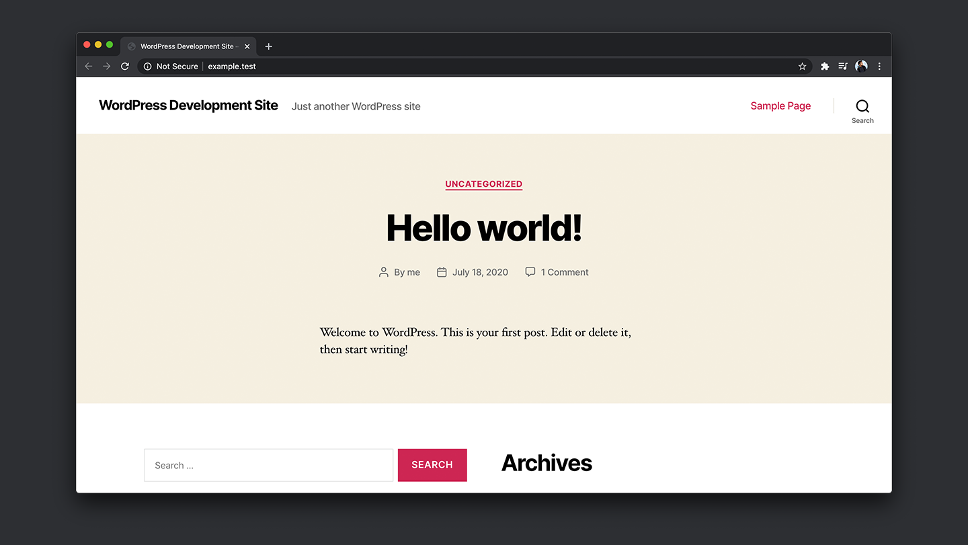This screenshot has width=968, height=545.
Task: Click the Archives widget heading
Action: coord(547,463)
